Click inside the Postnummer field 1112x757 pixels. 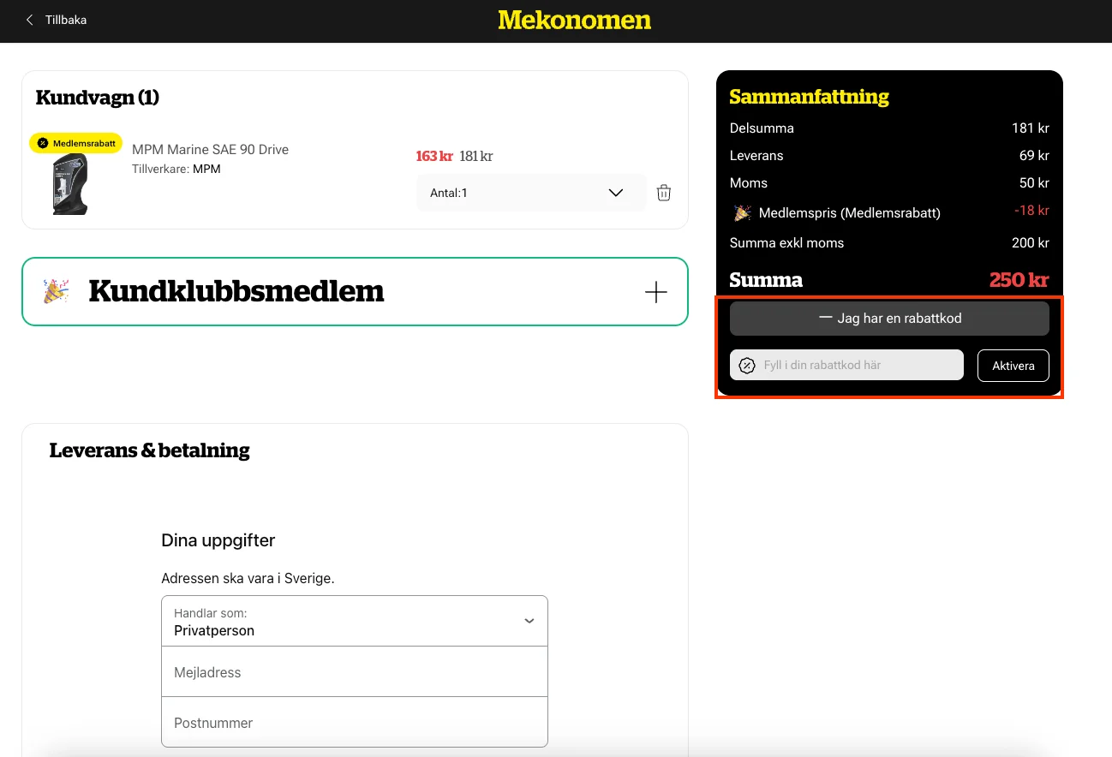(x=354, y=722)
